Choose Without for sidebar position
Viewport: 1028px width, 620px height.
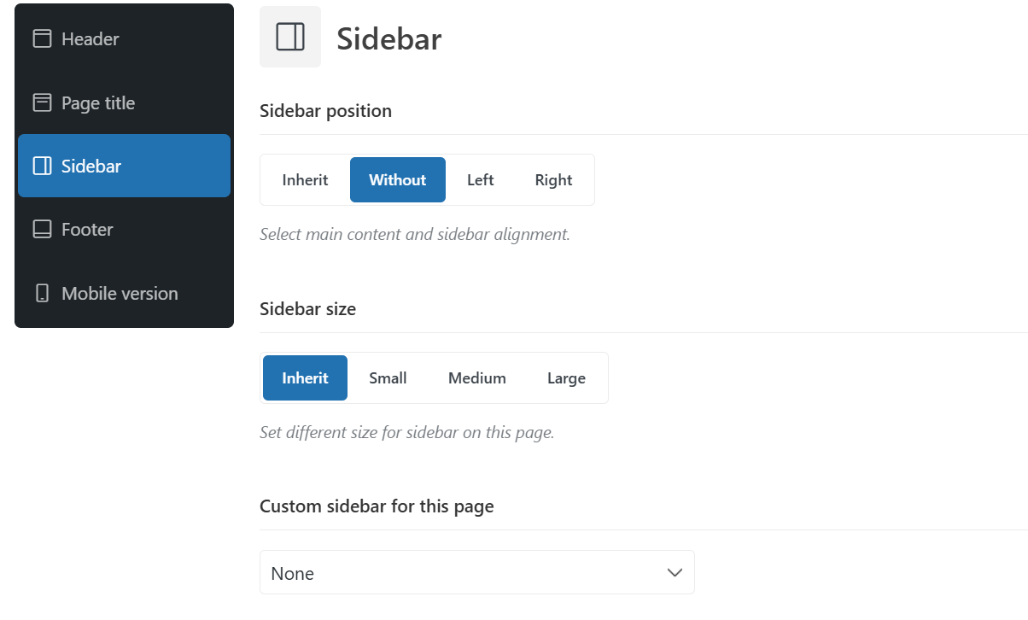click(398, 180)
